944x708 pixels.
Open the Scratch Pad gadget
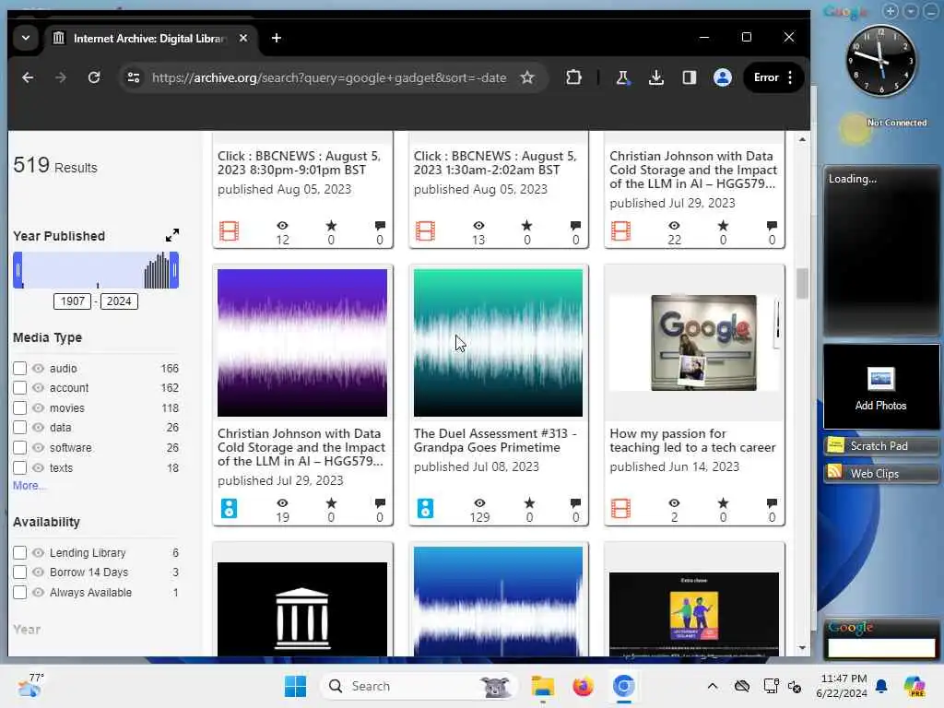880,445
